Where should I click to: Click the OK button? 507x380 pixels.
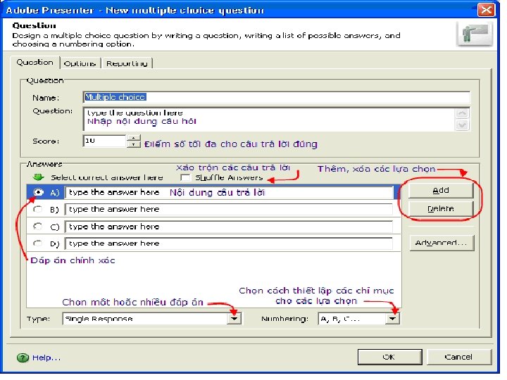[x=389, y=357]
